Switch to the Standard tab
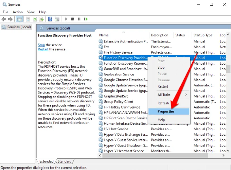This screenshot has height=170, width=231. [65, 161]
